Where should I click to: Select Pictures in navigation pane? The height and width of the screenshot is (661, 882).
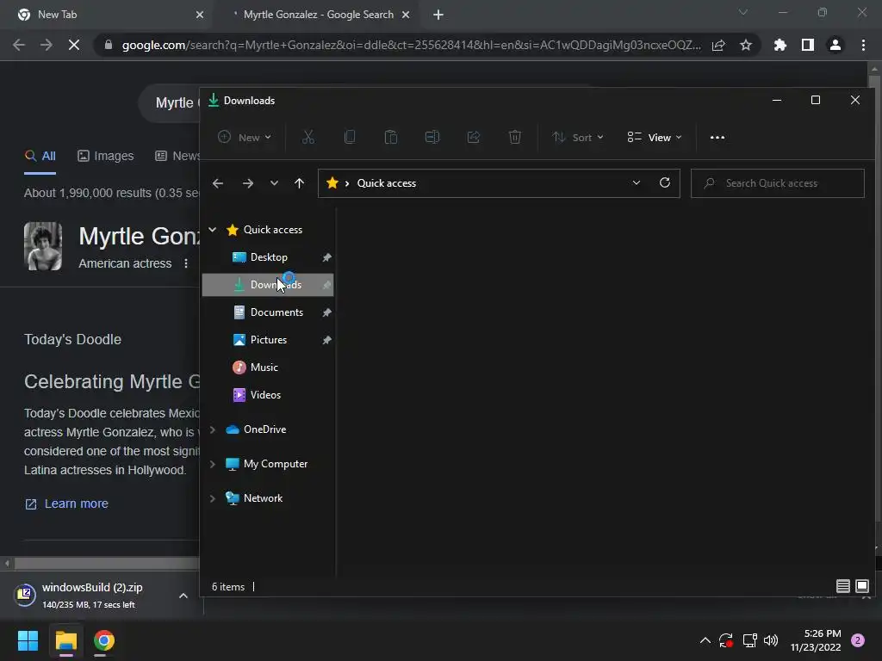point(268,339)
